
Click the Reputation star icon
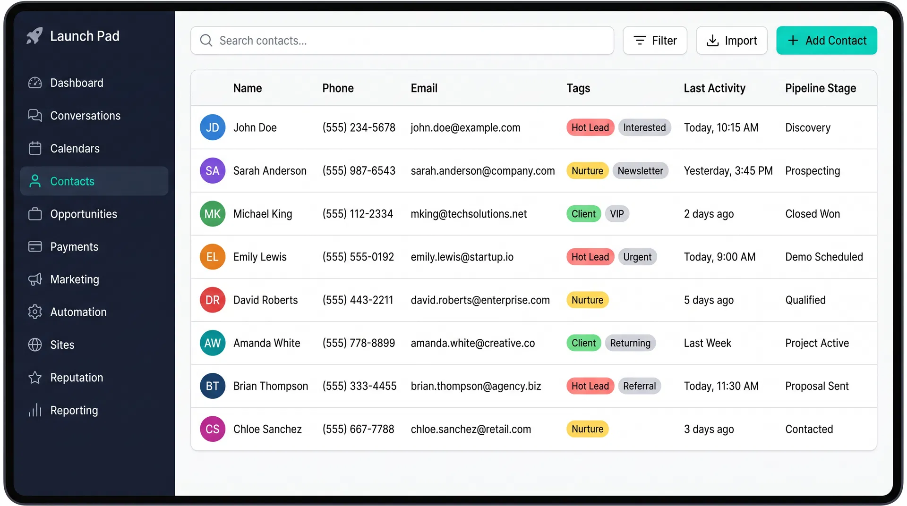(x=35, y=377)
